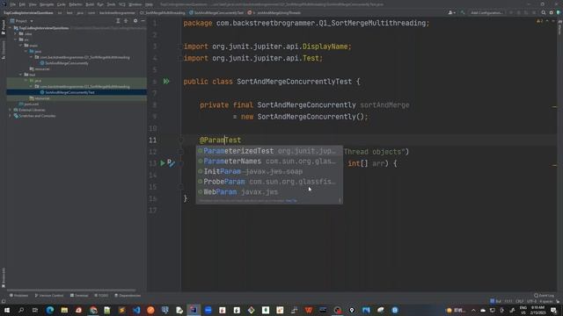The image size is (563, 316).
Task: Click the line separator CRLF status entry
Action: click(x=520, y=301)
